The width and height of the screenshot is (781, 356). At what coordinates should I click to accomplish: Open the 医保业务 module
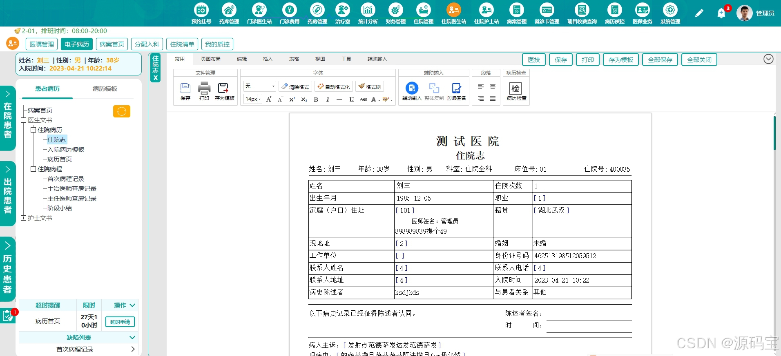click(x=642, y=13)
